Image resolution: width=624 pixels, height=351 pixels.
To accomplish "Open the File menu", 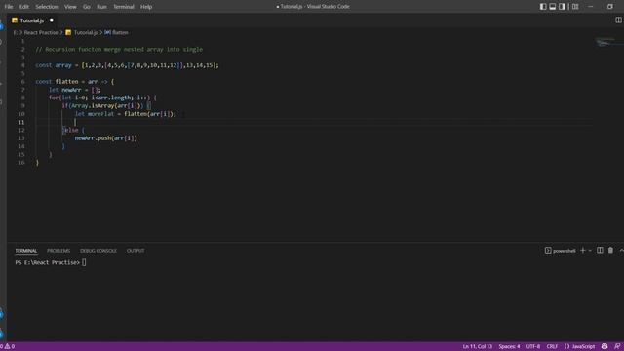I will click(x=9, y=7).
